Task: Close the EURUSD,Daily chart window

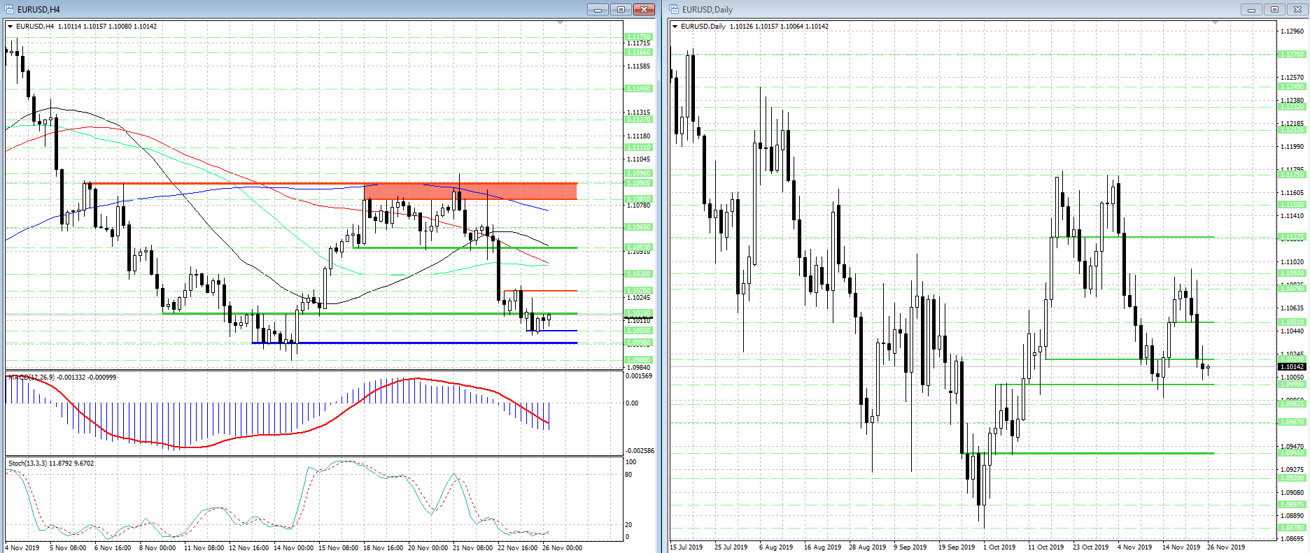Action: point(1297,9)
